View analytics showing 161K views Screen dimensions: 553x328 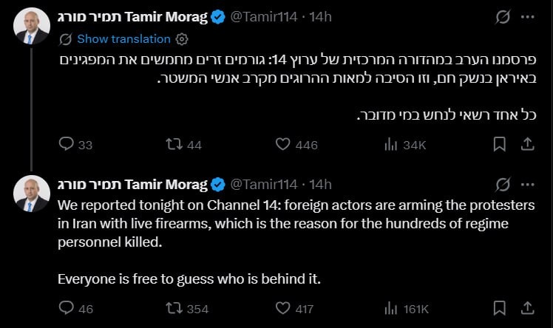pos(391,309)
